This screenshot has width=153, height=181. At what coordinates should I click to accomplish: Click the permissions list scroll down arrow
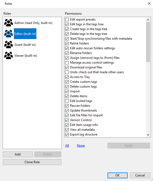(x=148, y=135)
